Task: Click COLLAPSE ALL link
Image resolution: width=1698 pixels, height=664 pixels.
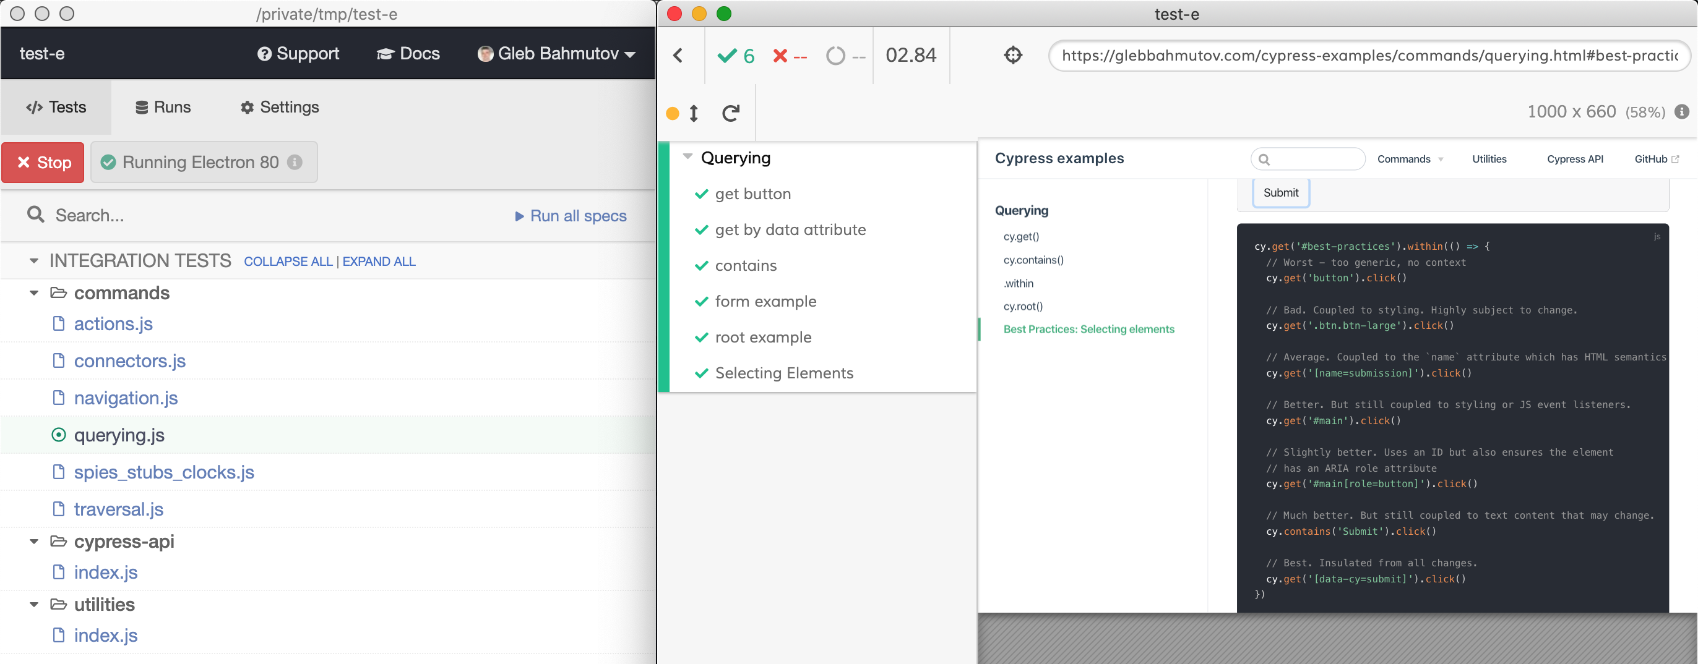Action: pos(288,262)
